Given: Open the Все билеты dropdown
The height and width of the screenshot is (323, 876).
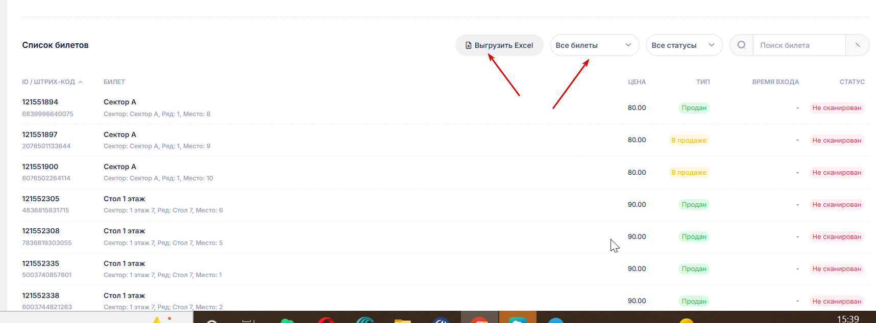Looking at the screenshot, I should tap(595, 45).
